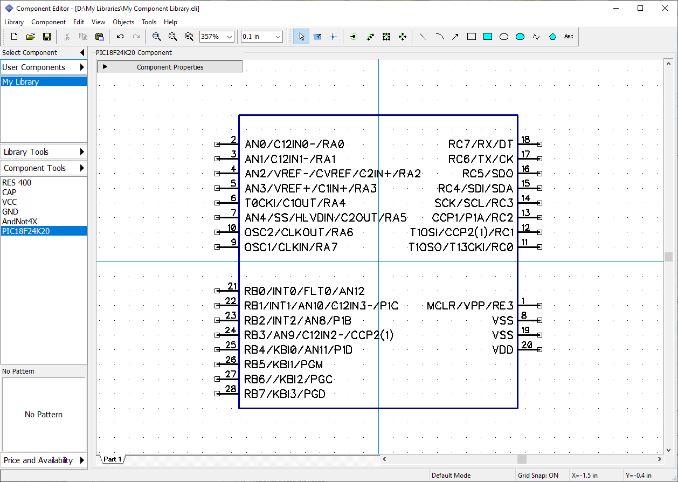Undo the last action
678x482 pixels.
click(120, 37)
